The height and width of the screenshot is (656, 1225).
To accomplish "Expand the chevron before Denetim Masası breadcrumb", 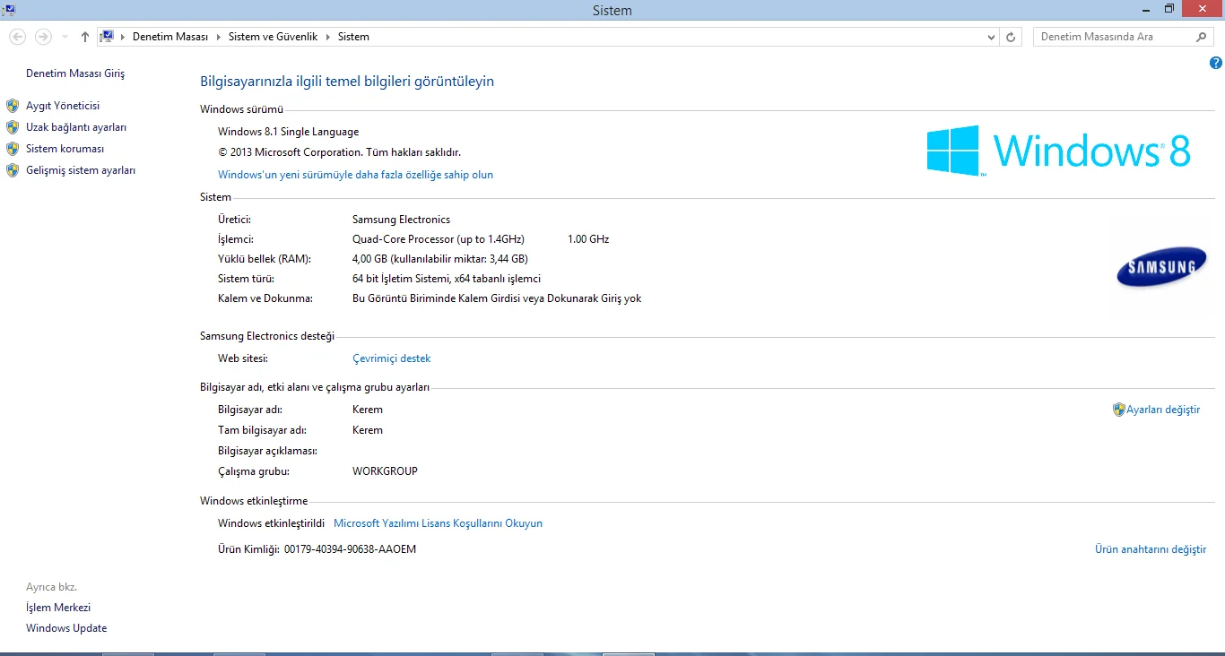I will (122, 37).
